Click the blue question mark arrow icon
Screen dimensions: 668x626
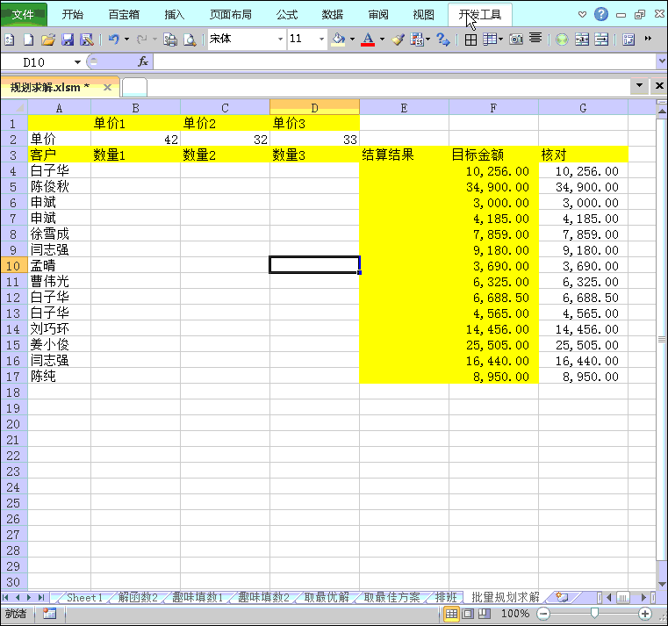pos(443,40)
